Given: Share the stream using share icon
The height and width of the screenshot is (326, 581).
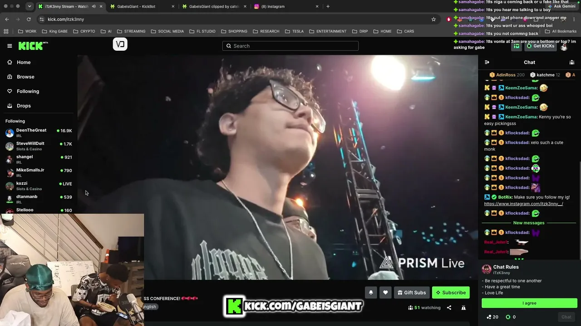Looking at the screenshot, I should pos(449,308).
